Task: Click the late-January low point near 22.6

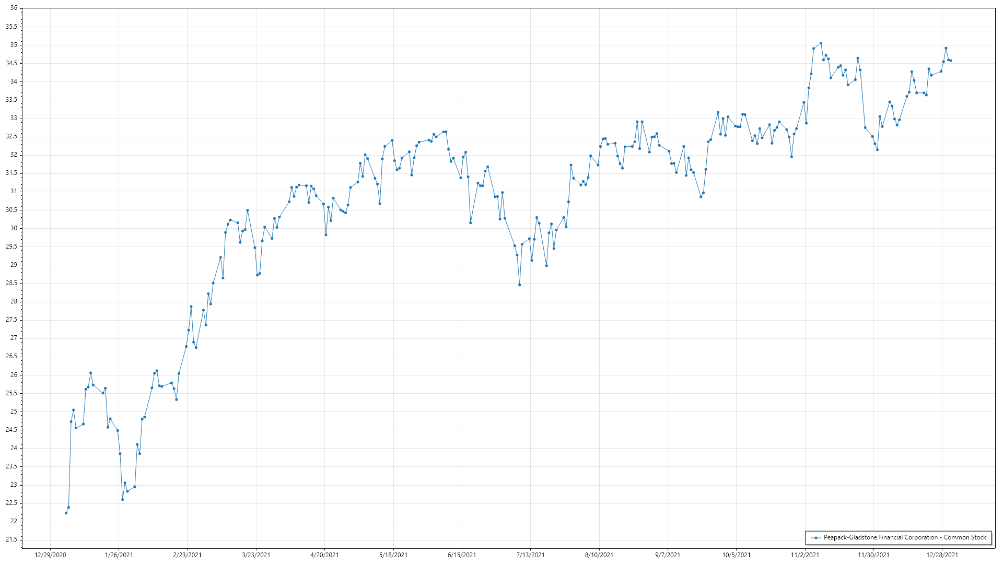Action: 122,499
